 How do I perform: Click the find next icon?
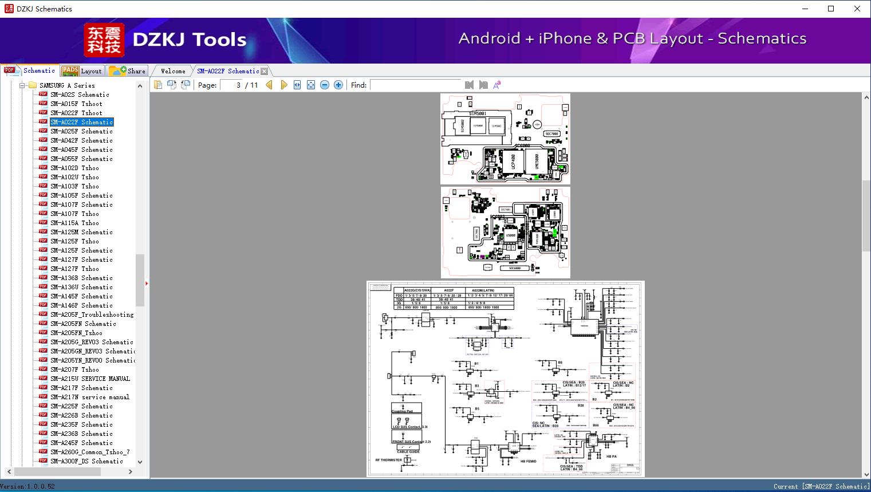[x=483, y=85]
